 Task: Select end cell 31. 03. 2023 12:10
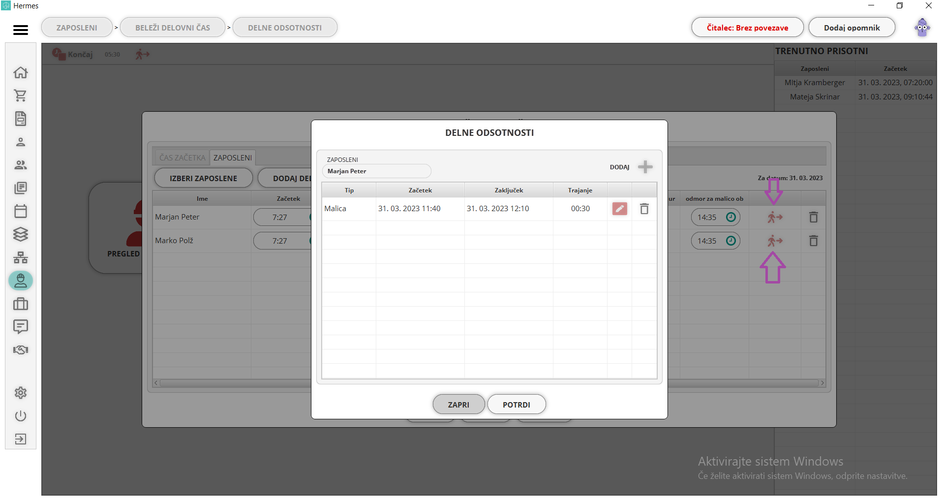(x=509, y=209)
